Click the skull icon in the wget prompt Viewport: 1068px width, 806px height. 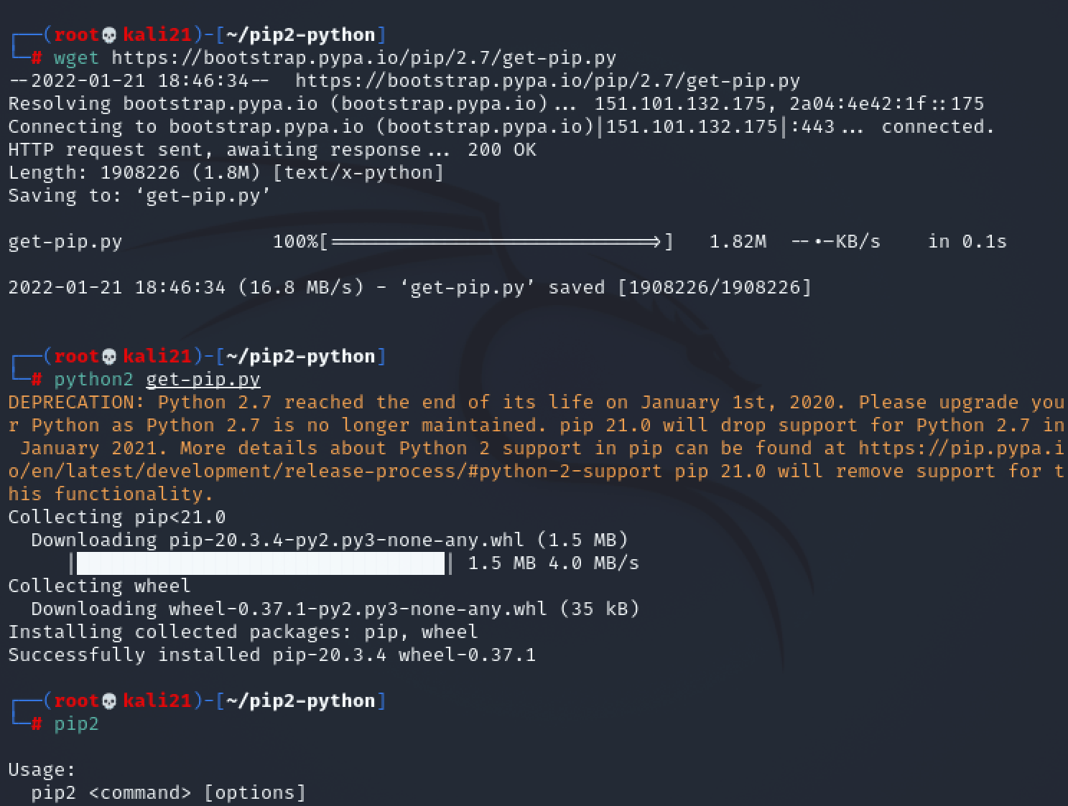pos(109,35)
